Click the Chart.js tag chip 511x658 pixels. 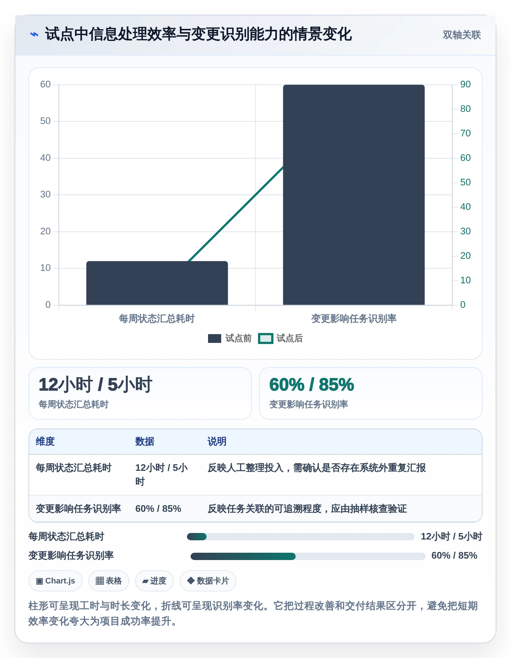pyautogui.click(x=55, y=581)
